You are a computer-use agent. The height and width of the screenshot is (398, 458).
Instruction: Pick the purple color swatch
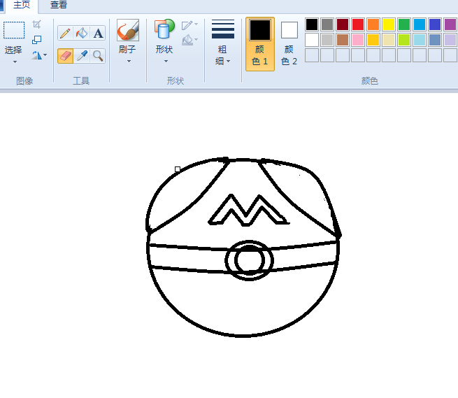[450, 24]
